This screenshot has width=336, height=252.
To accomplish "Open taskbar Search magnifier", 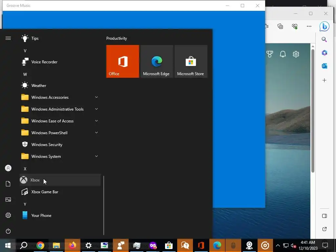I will coord(24,245).
